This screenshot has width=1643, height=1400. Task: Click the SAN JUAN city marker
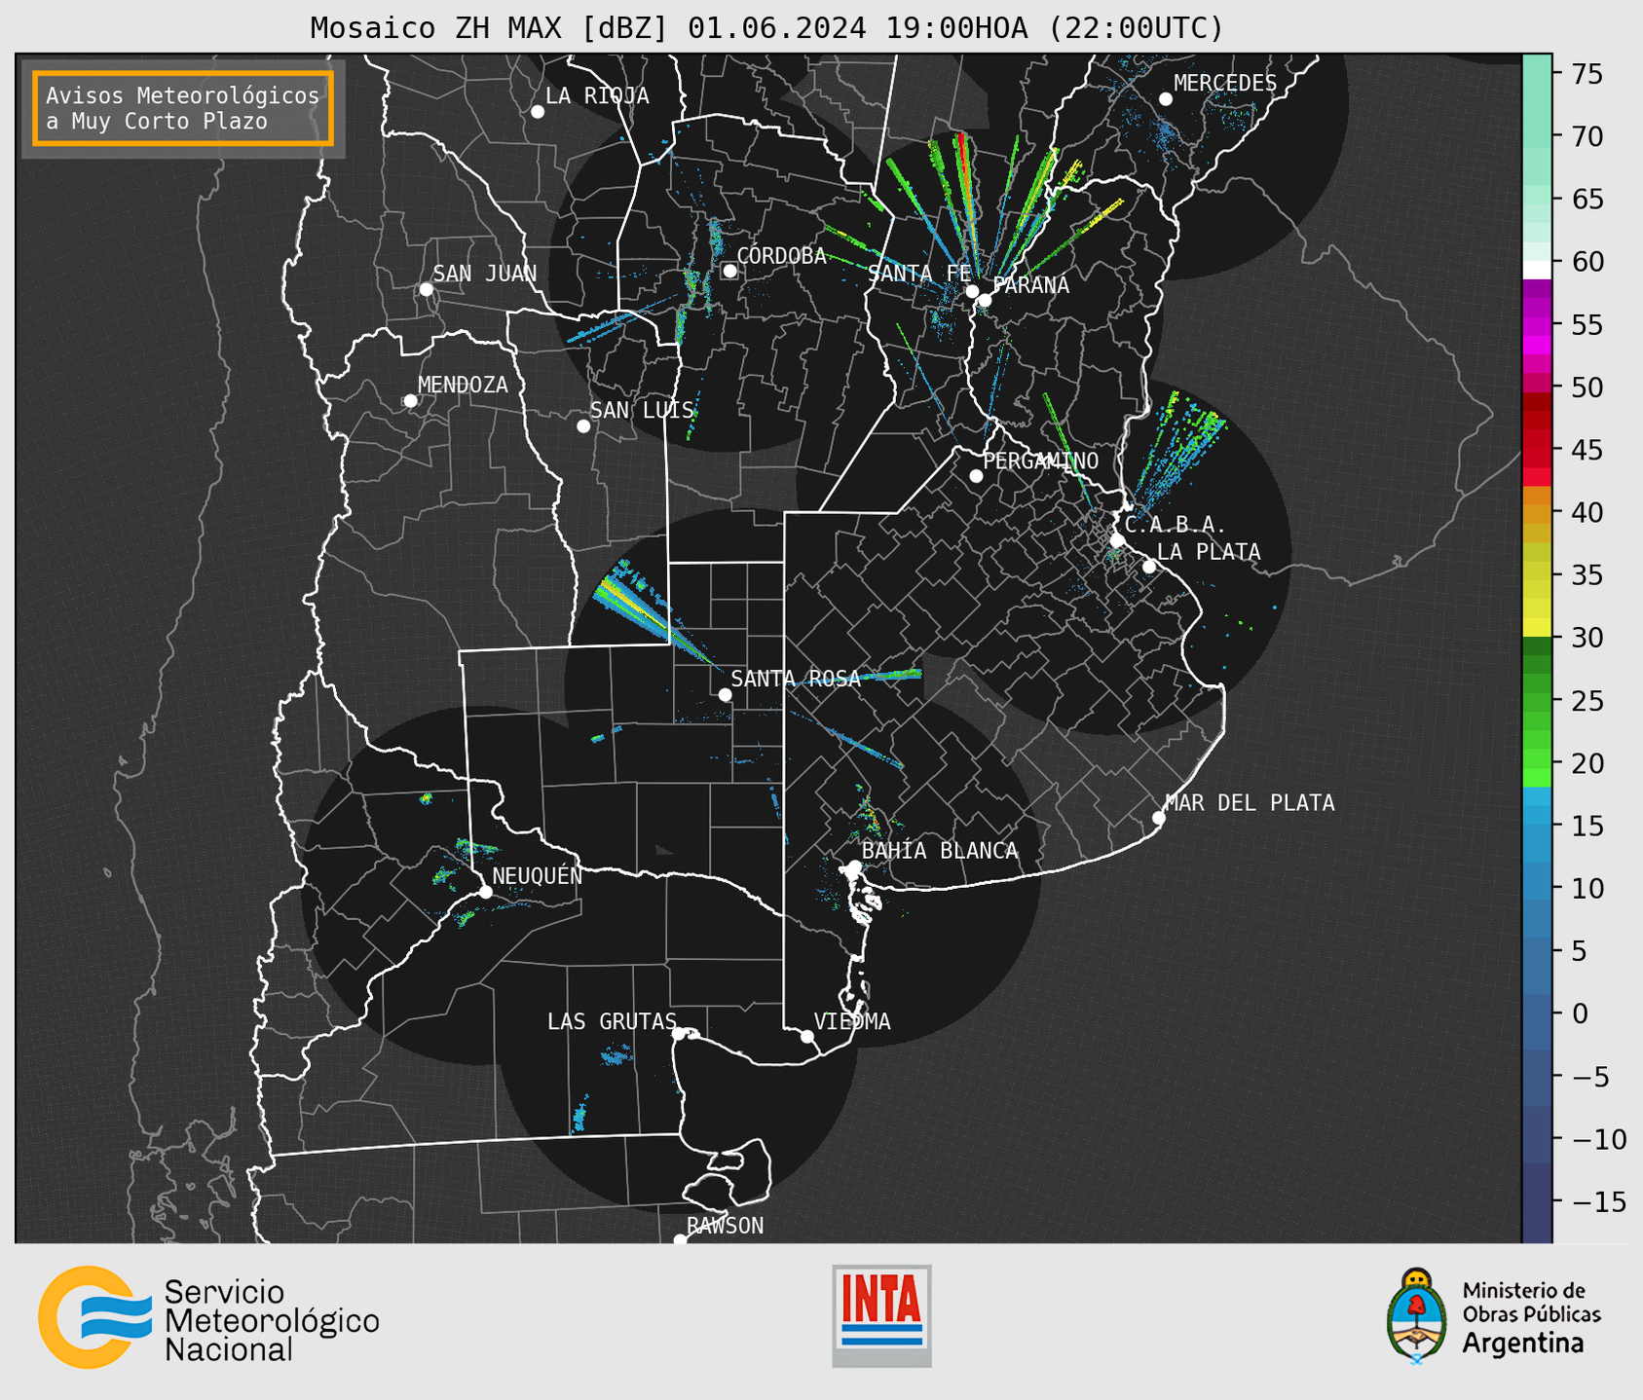pyautogui.click(x=426, y=289)
